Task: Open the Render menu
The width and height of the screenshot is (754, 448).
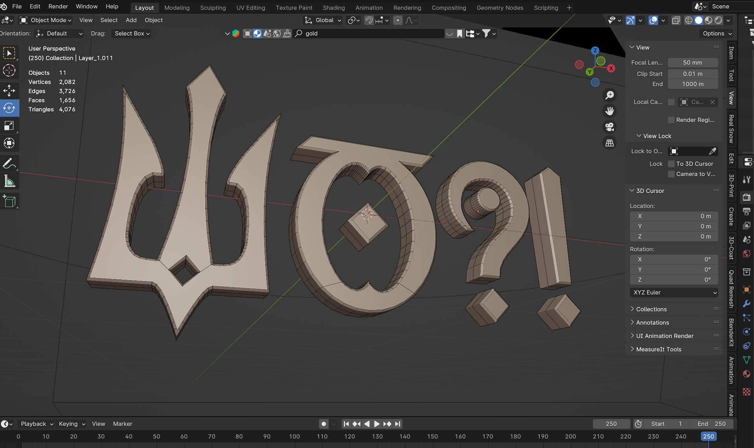Action: coord(58,6)
